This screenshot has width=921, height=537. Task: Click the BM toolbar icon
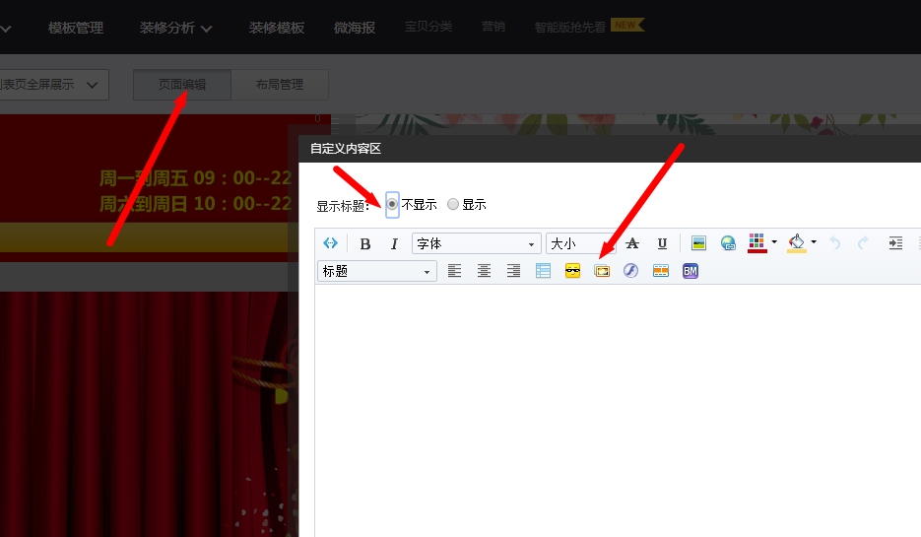click(691, 271)
